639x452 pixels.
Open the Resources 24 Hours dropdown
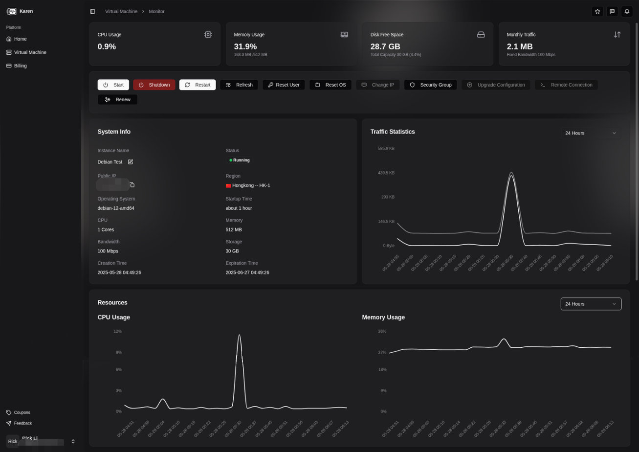[x=591, y=304]
